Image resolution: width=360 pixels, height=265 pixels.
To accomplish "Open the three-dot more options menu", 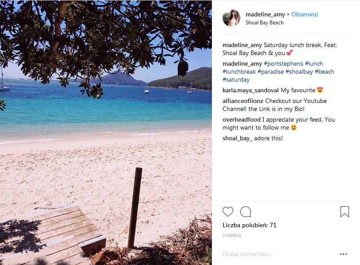I will point(343,254).
